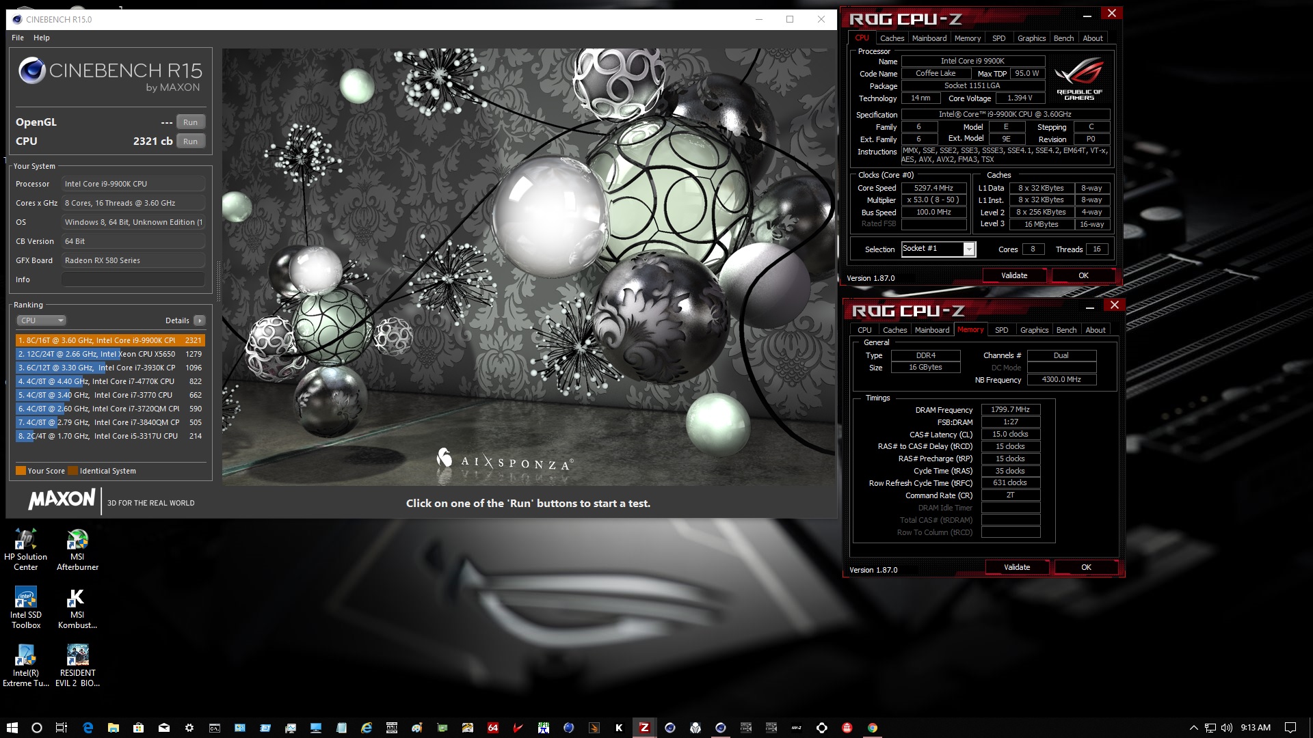Open the Mail app on the taskbar

[x=164, y=728]
